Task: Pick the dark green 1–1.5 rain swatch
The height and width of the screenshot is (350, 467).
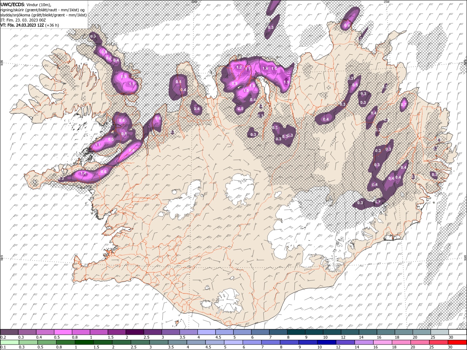Action: [84, 342]
